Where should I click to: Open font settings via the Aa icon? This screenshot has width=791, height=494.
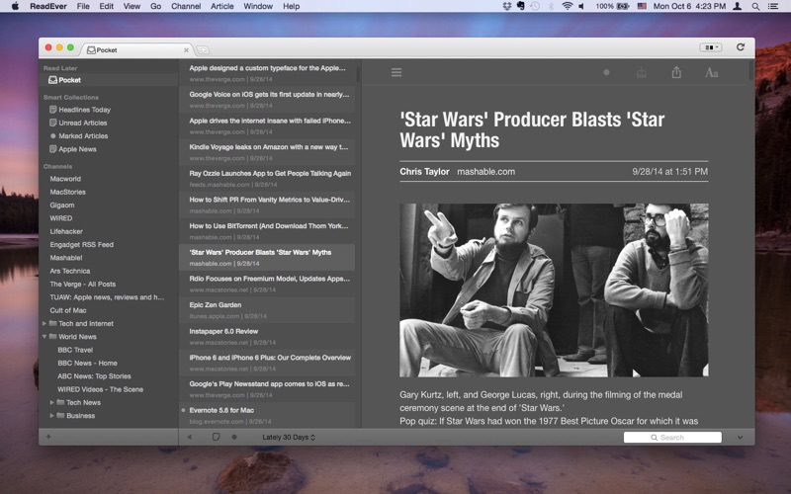[x=711, y=72]
